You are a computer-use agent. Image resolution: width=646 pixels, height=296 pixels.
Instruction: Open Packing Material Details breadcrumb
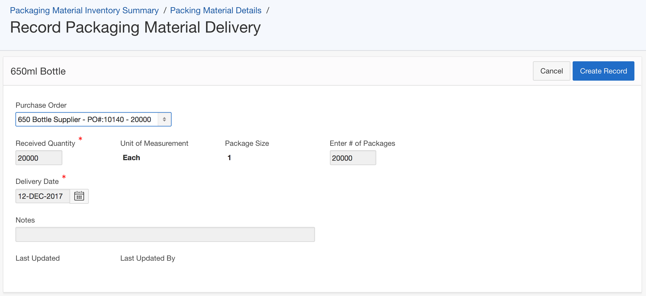(x=216, y=10)
